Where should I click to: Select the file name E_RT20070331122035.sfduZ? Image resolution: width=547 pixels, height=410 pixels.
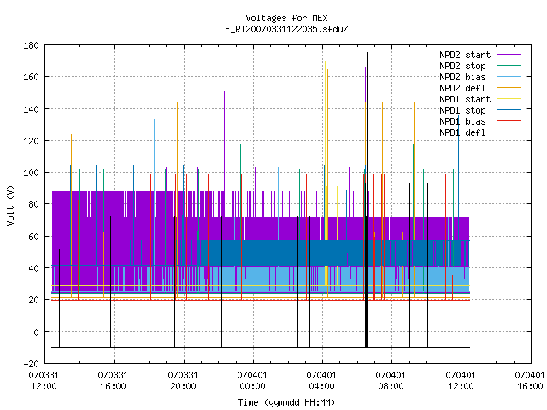(286, 29)
